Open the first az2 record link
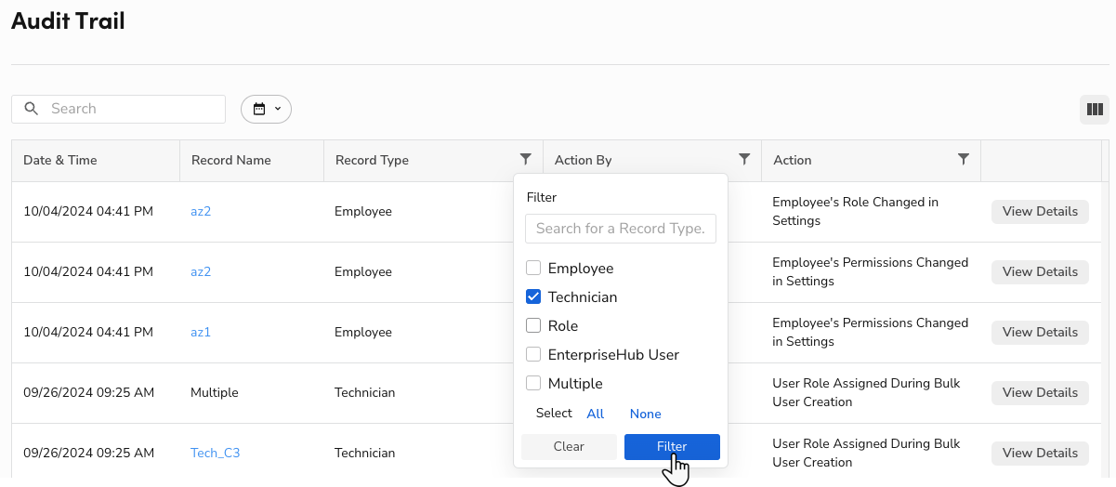 [201, 211]
